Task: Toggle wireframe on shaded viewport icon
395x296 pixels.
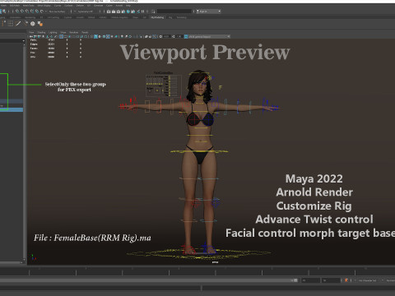Action: point(104,36)
